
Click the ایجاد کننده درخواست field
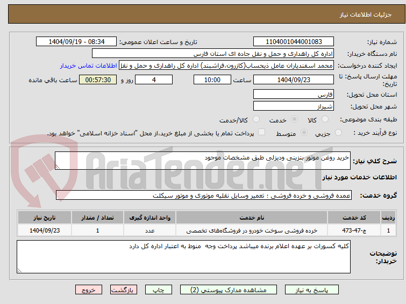226,66
